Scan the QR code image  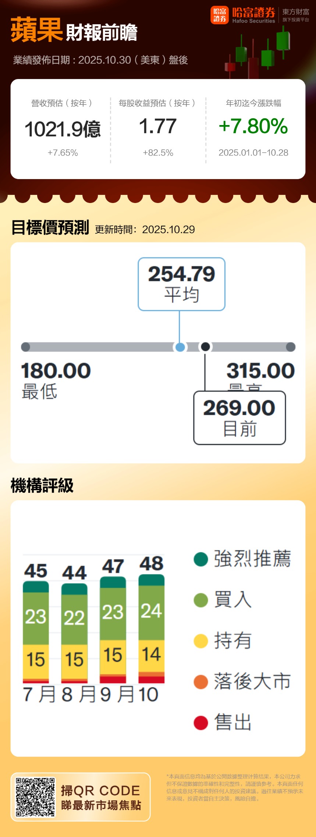coord(35,797)
